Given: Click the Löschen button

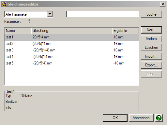Looking at the screenshot, I should click(x=151, y=48).
